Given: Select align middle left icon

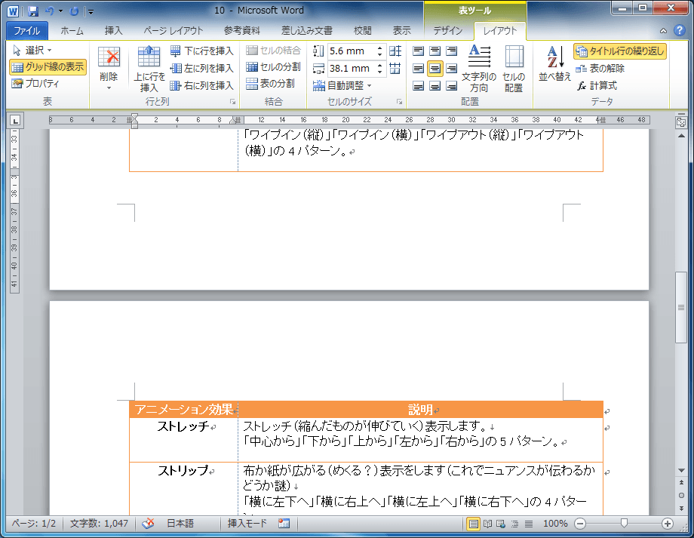Looking at the screenshot, I should 418,68.
